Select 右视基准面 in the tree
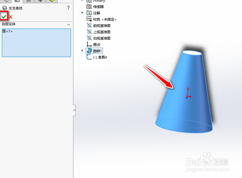Screen dimensions: 242x178 tap(102, 38)
